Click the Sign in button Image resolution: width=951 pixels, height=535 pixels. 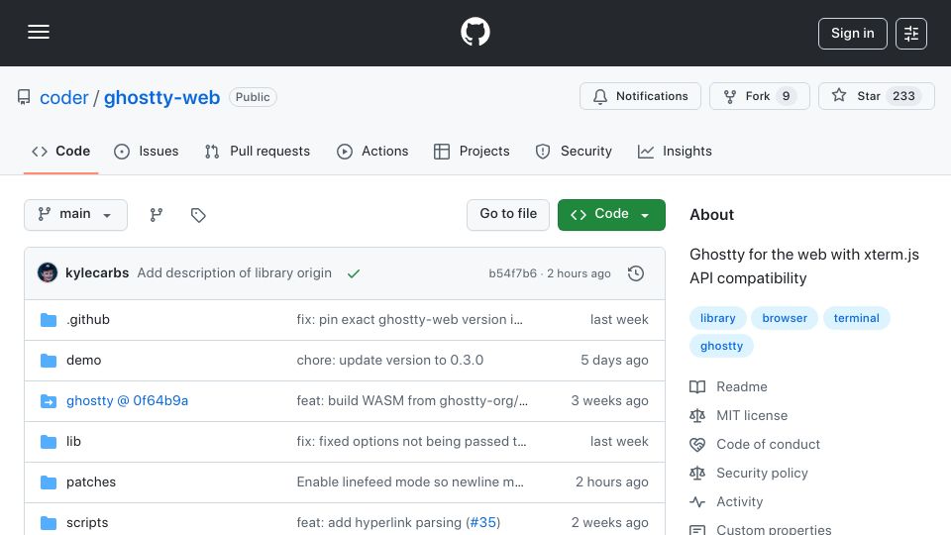[852, 34]
